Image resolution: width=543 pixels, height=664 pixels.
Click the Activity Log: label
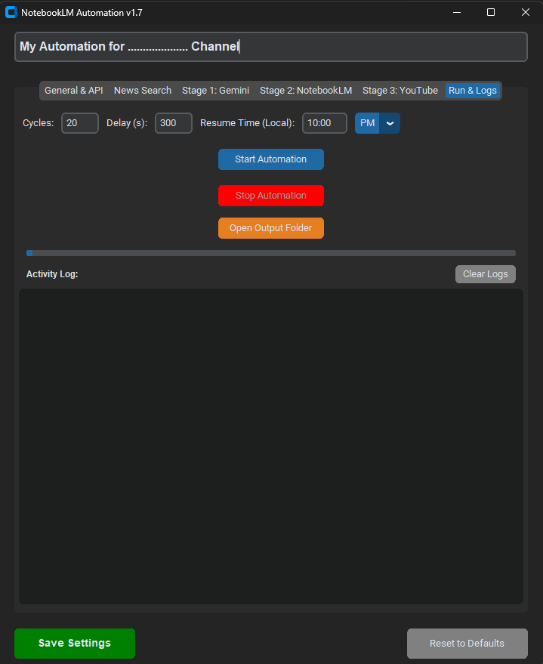pyautogui.click(x=52, y=274)
